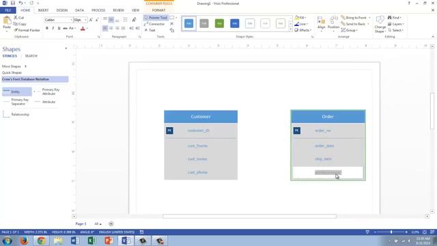Viewport: 437px width, 246px height.
Task: Open the Select dropdown in Editing
Action: (396, 30)
